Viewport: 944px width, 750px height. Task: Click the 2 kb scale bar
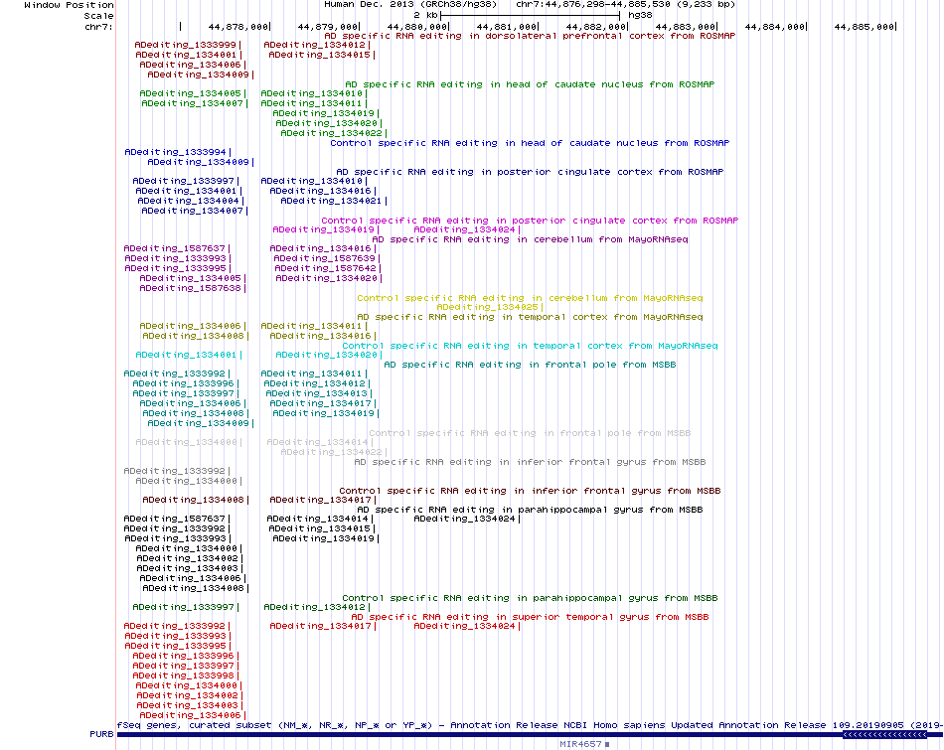click(x=530, y=15)
